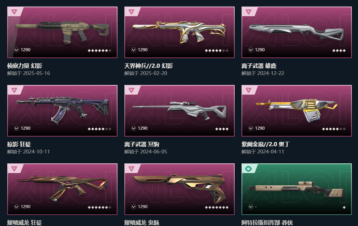This screenshot has height=226, width=358.
Task: Click the 阿特拉斯指挥部 莽侠 title text
Action: (x=267, y=223)
